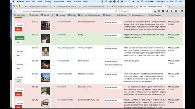Edit the #msubobcatsabroad tag field
The height and width of the screenshot is (109, 195).
click(x=113, y=65)
